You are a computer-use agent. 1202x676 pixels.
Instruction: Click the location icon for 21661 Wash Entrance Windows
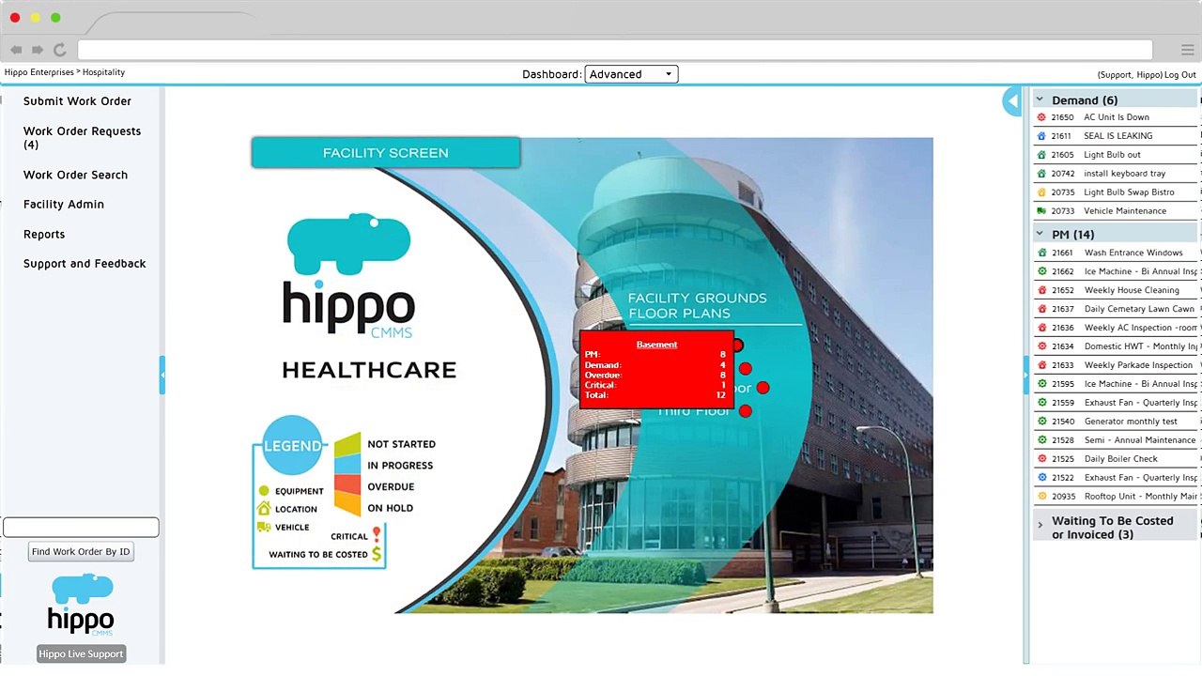pyautogui.click(x=1041, y=253)
